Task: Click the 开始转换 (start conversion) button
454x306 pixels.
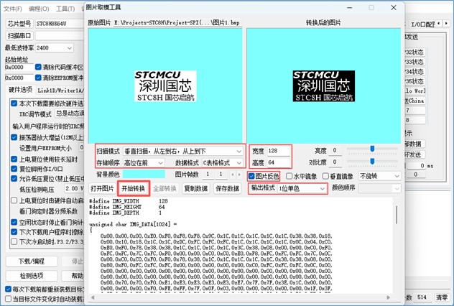Action: 133,188
